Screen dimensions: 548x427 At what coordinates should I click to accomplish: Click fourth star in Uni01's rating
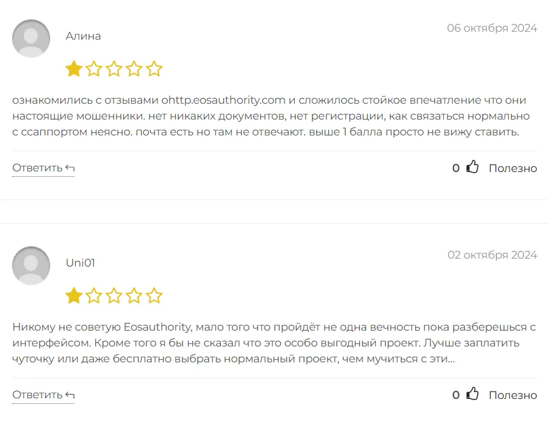(134, 296)
